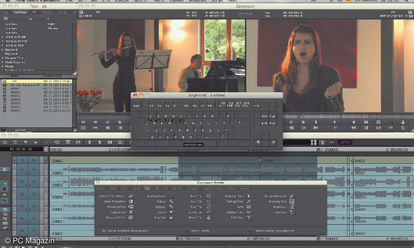Screen dimensions: 414x248
Task: Select the Quick Transition icon
Action: (131, 201)
